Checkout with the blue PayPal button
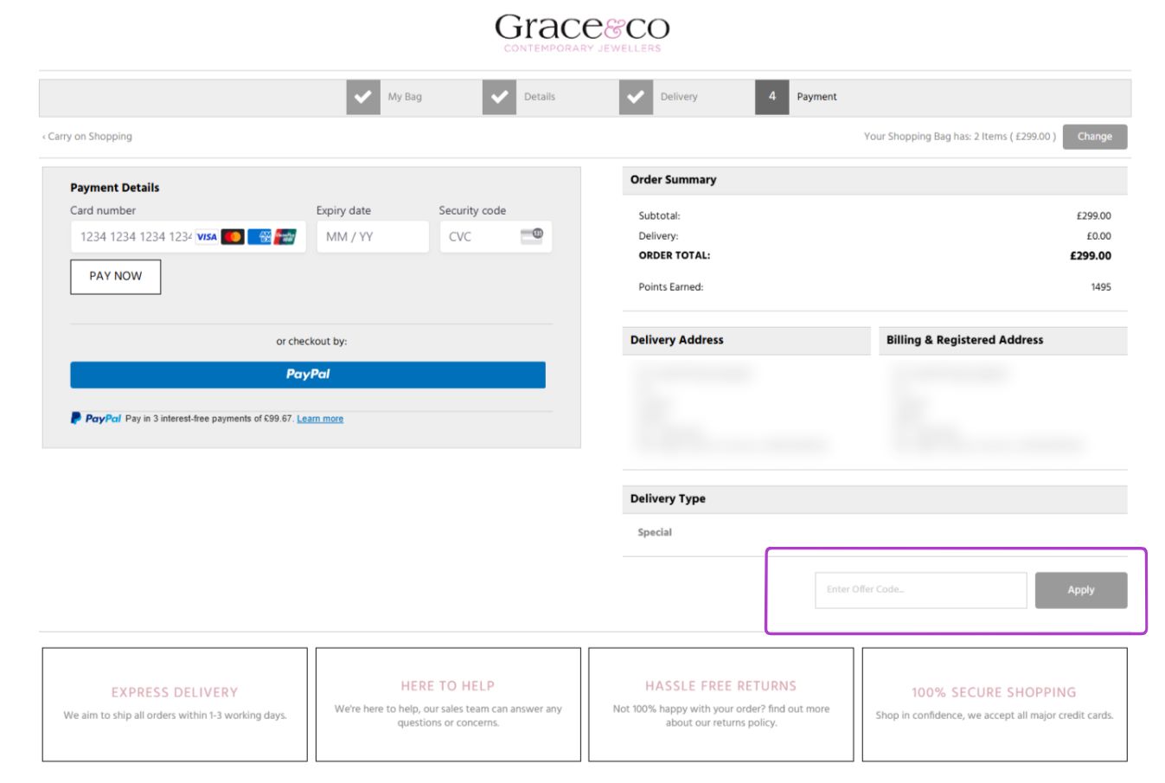The width and height of the screenshot is (1165, 783). click(x=308, y=375)
